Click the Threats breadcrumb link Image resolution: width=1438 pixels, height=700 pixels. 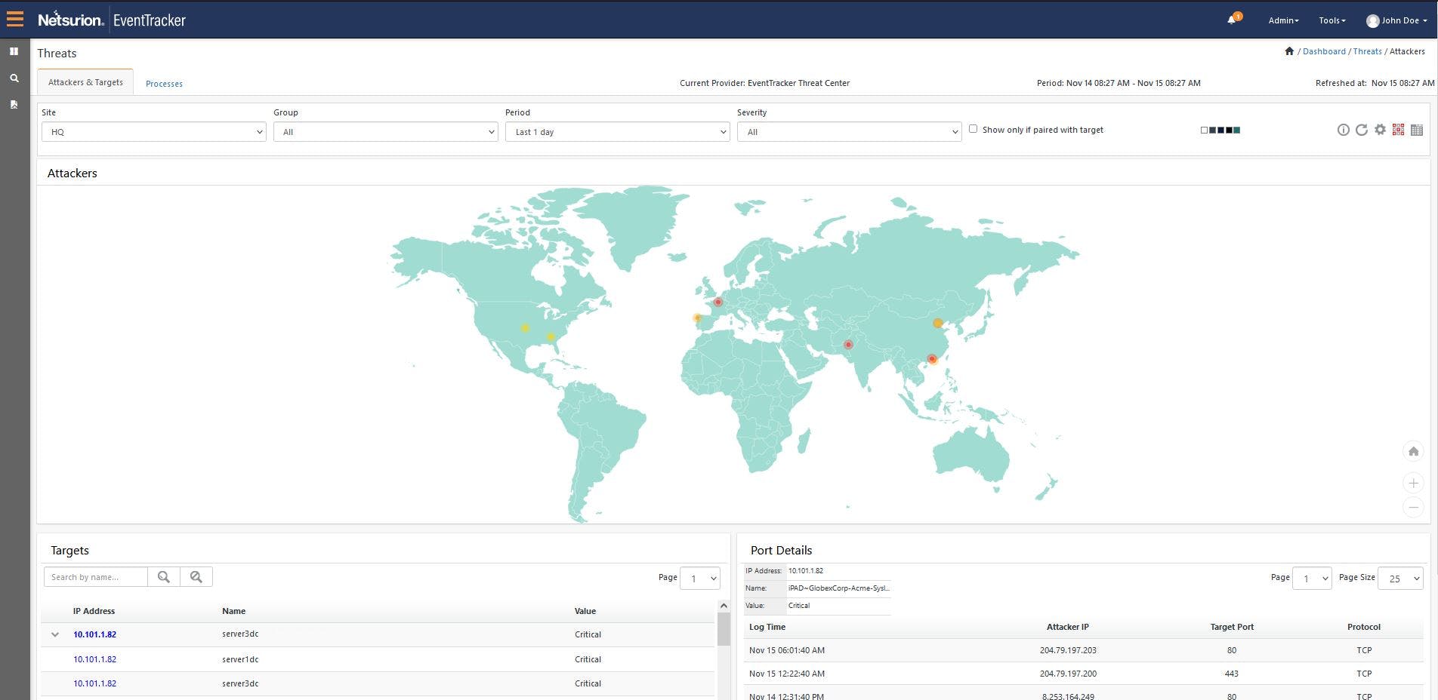[x=1367, y=51]
